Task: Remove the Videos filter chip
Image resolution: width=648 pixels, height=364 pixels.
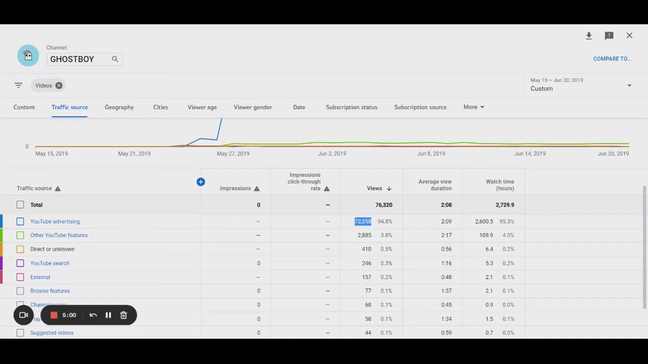Action: tap(59, 85)
